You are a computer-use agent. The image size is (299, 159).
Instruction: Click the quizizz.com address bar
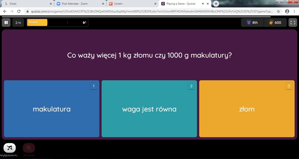[152, 11]
